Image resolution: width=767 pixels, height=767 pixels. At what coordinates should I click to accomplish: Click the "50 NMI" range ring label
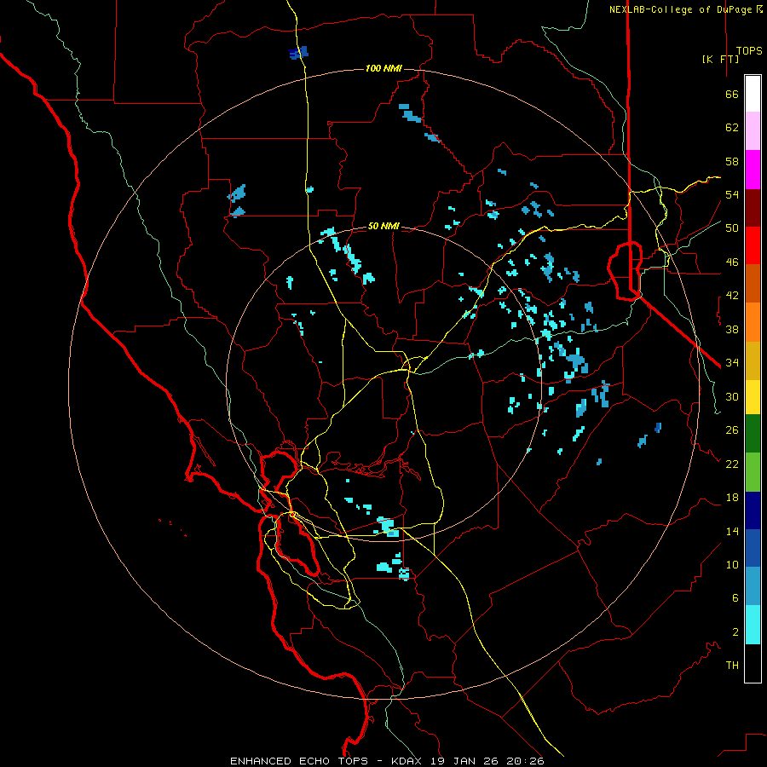pyautogui.click(x=383, y=227)
